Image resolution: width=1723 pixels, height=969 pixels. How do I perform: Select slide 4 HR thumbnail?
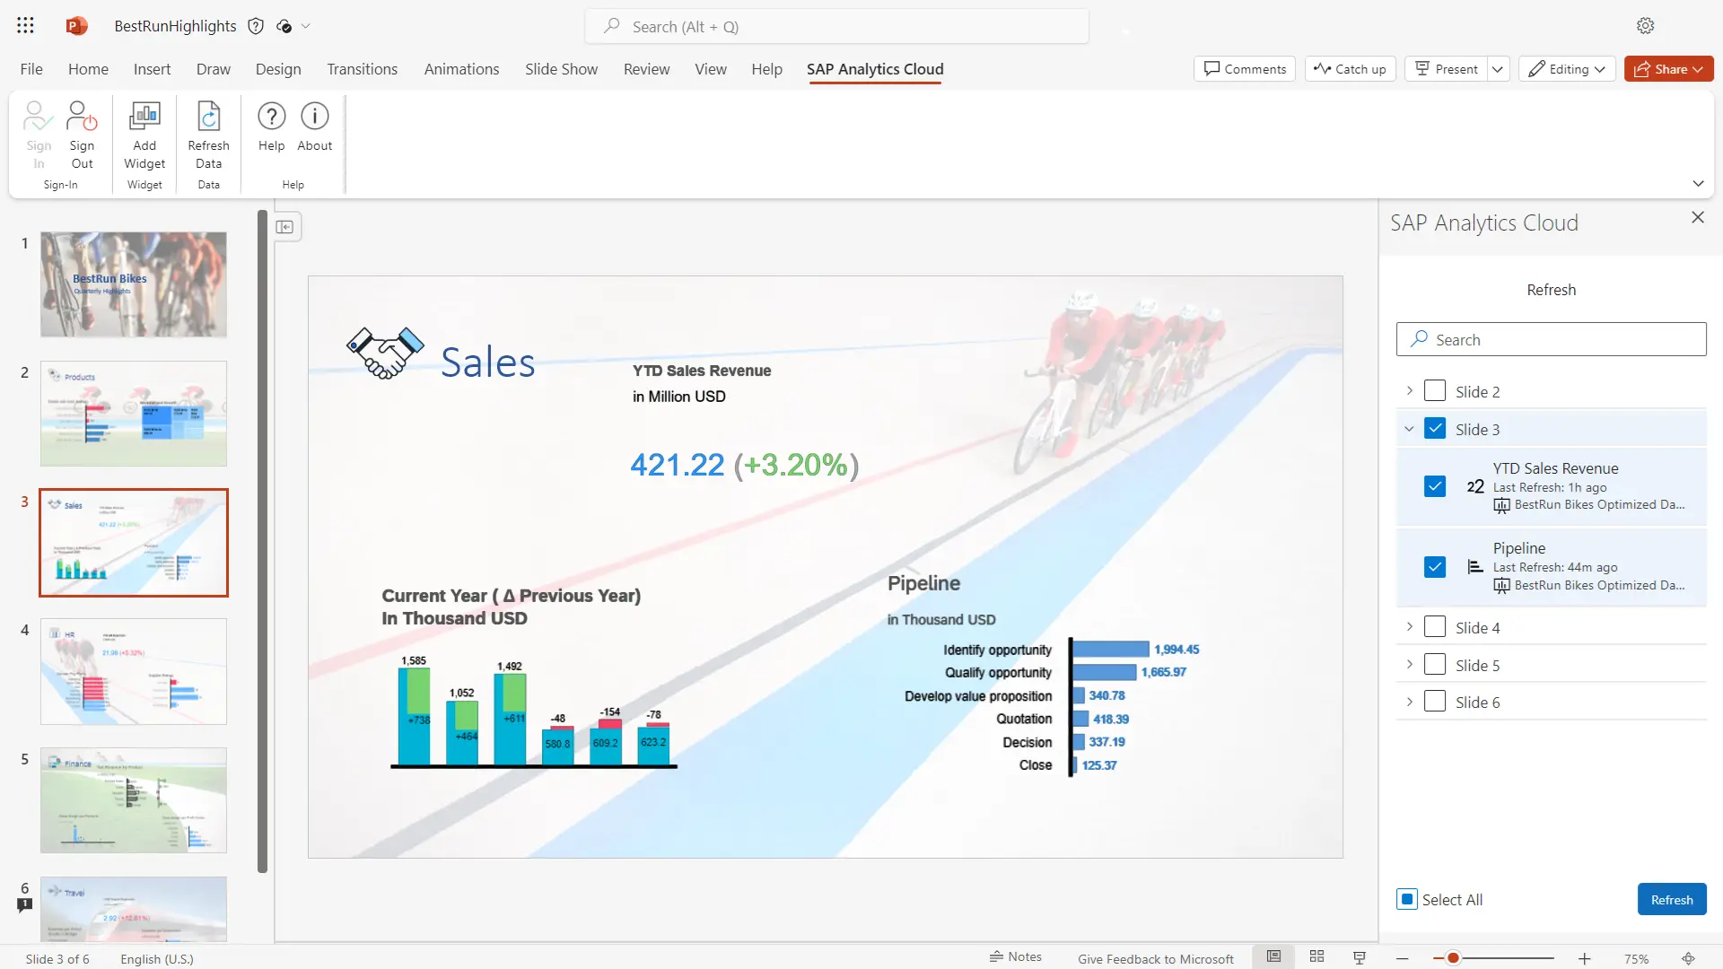pos(134,671)
